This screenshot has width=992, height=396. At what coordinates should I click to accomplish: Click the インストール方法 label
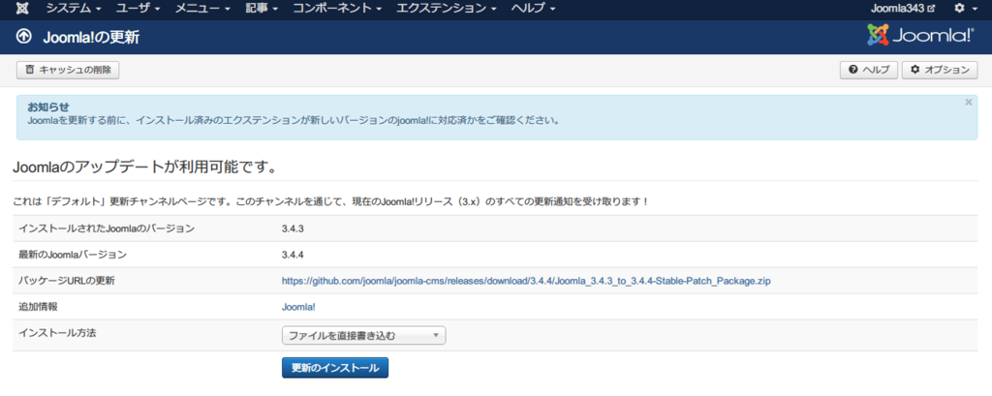coord(57,332)
